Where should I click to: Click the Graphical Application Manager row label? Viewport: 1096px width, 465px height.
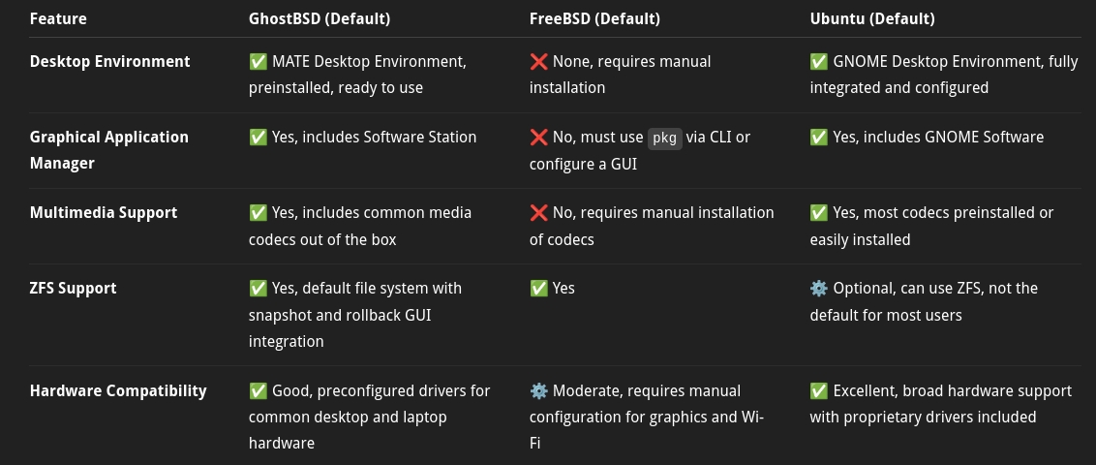coord(109,150)
